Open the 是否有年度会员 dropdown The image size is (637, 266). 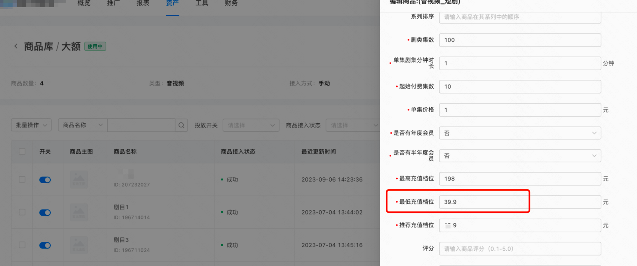520,133
